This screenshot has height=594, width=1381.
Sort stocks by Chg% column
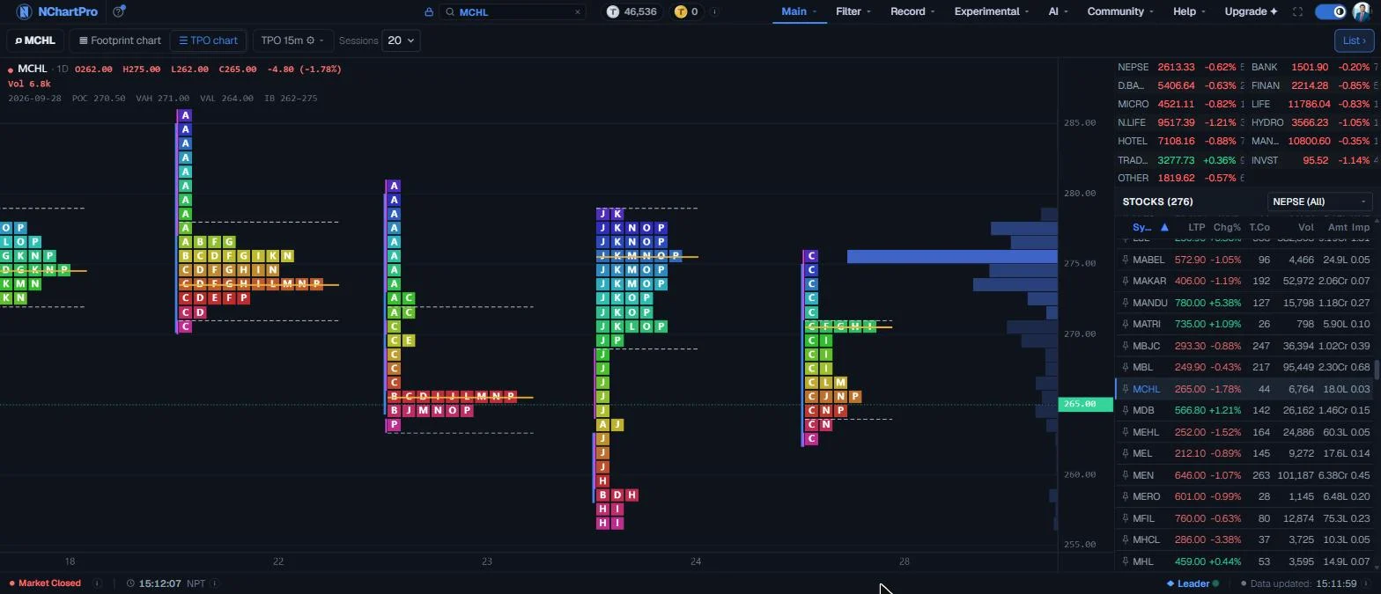[x=1227, y=227]
